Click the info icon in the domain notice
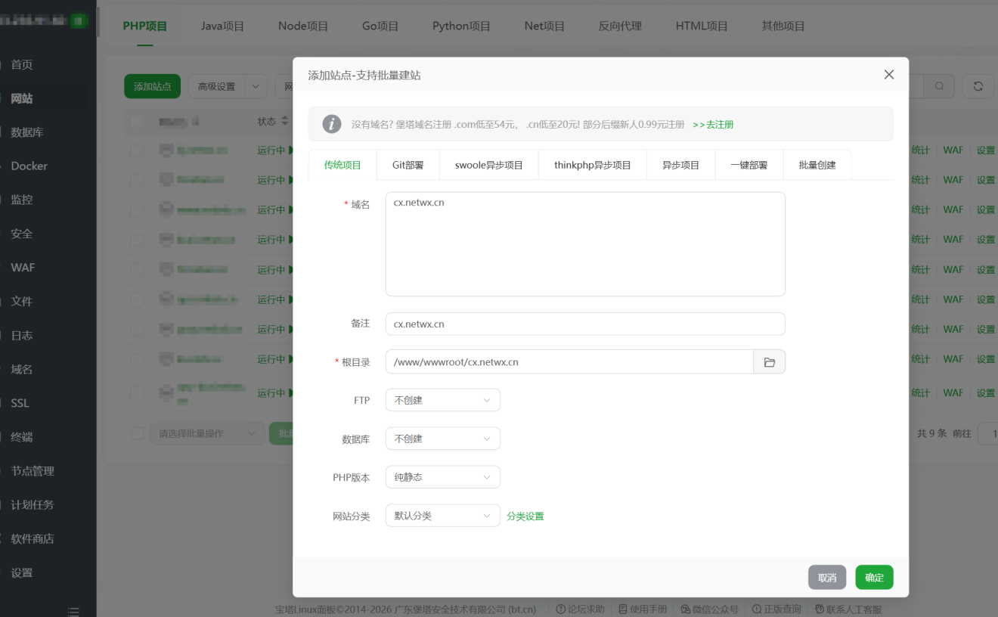The image size is (998, 617). click(x=332, y=124)
